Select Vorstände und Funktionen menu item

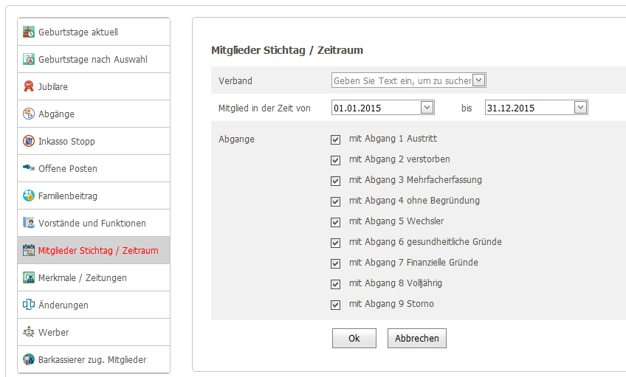click(94, 223)
